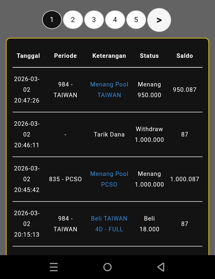Jump to page 3
The image size is (215, 279).
tap(94, 20)
